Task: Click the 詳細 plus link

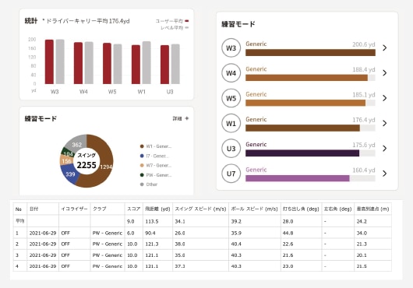Action: point(181,118)
